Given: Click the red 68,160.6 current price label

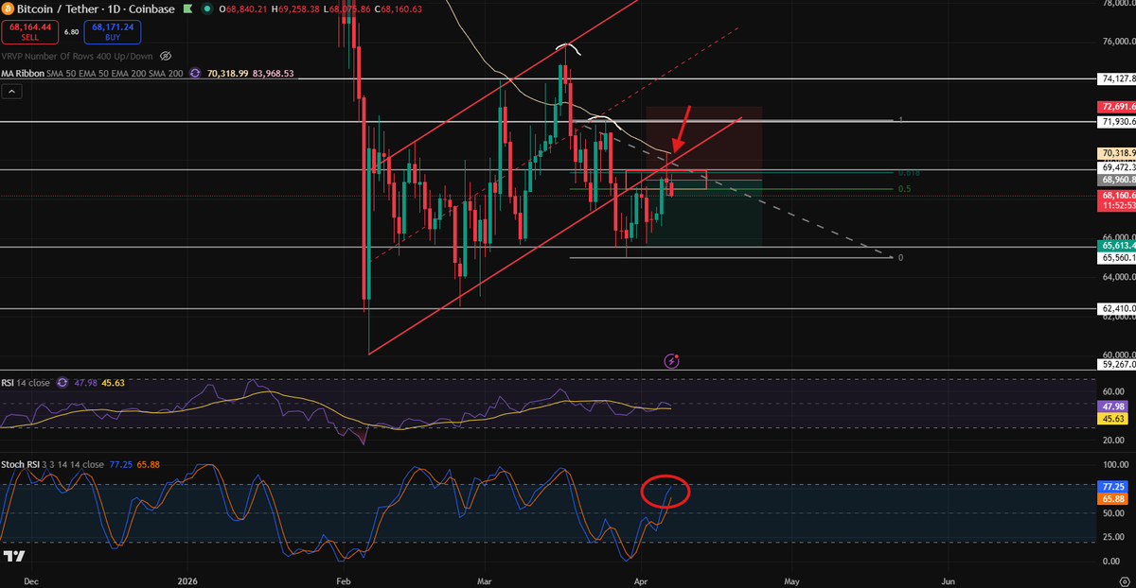Looking at the screenshot, I should click(x=1116, y=196).
